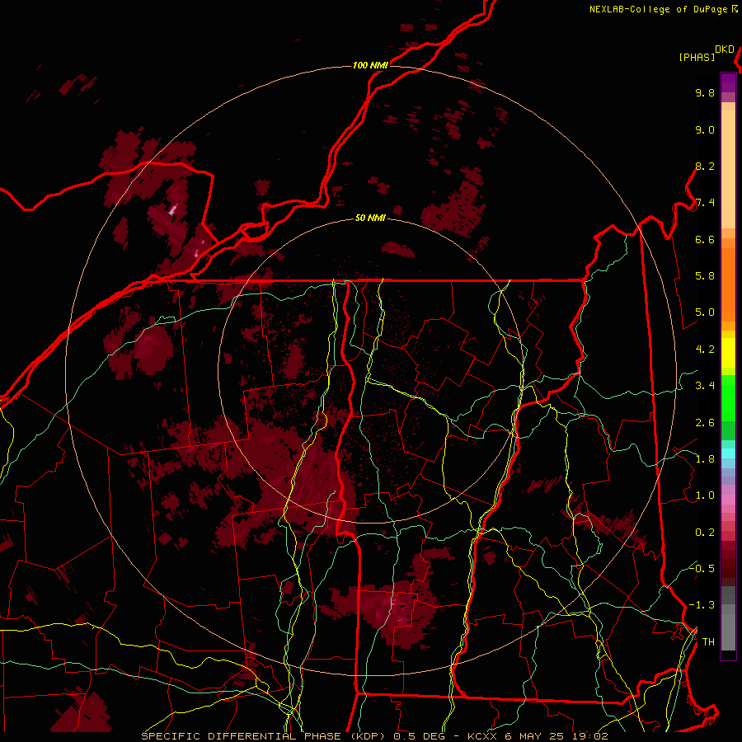Click the yellow segment of color bar
This screenshot has width=742, height=742.
tap(728, 353)
